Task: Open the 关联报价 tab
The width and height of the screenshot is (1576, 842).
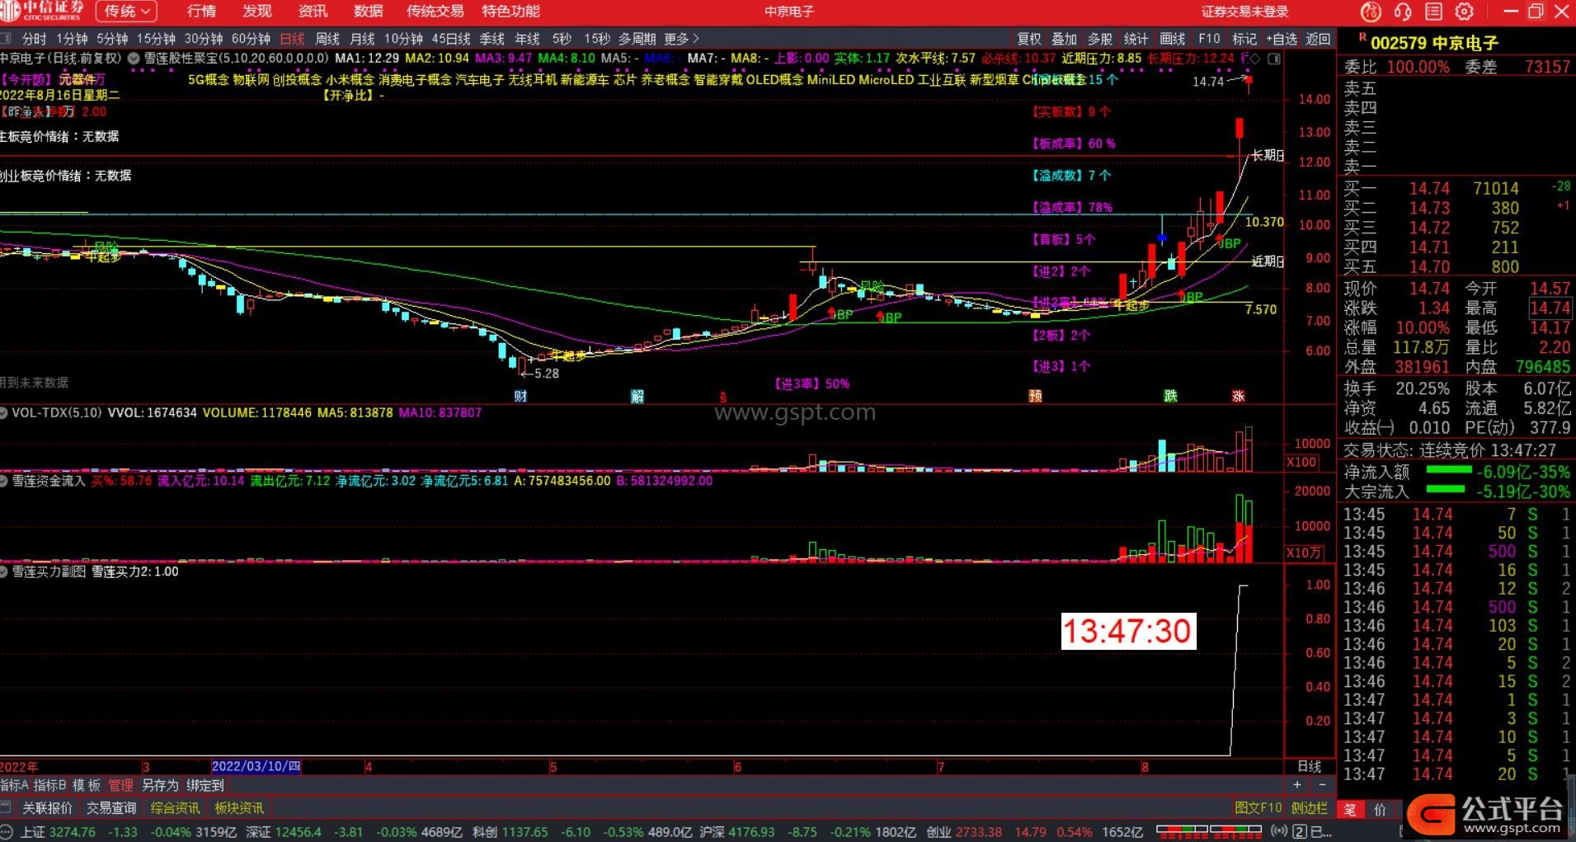Action: tap(47, 808)
